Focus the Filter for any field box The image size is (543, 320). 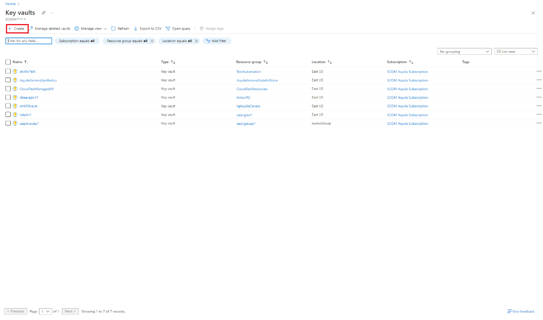coord(29,41)
